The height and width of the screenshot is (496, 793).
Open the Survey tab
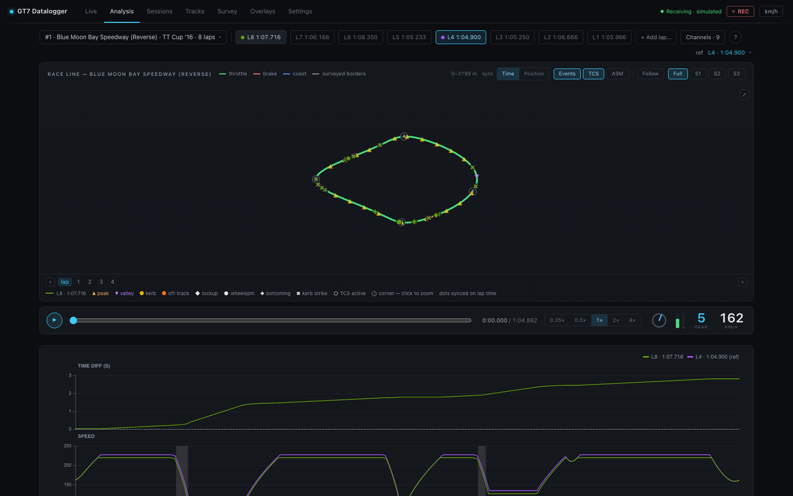[x=227, y=11]
